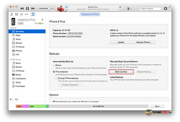Adjust the volume slider knob
This screenshot has height=122, width=180.
(x=49, y=8)
